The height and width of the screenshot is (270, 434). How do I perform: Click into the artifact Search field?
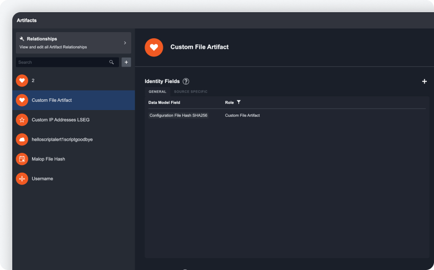(61, 62)
